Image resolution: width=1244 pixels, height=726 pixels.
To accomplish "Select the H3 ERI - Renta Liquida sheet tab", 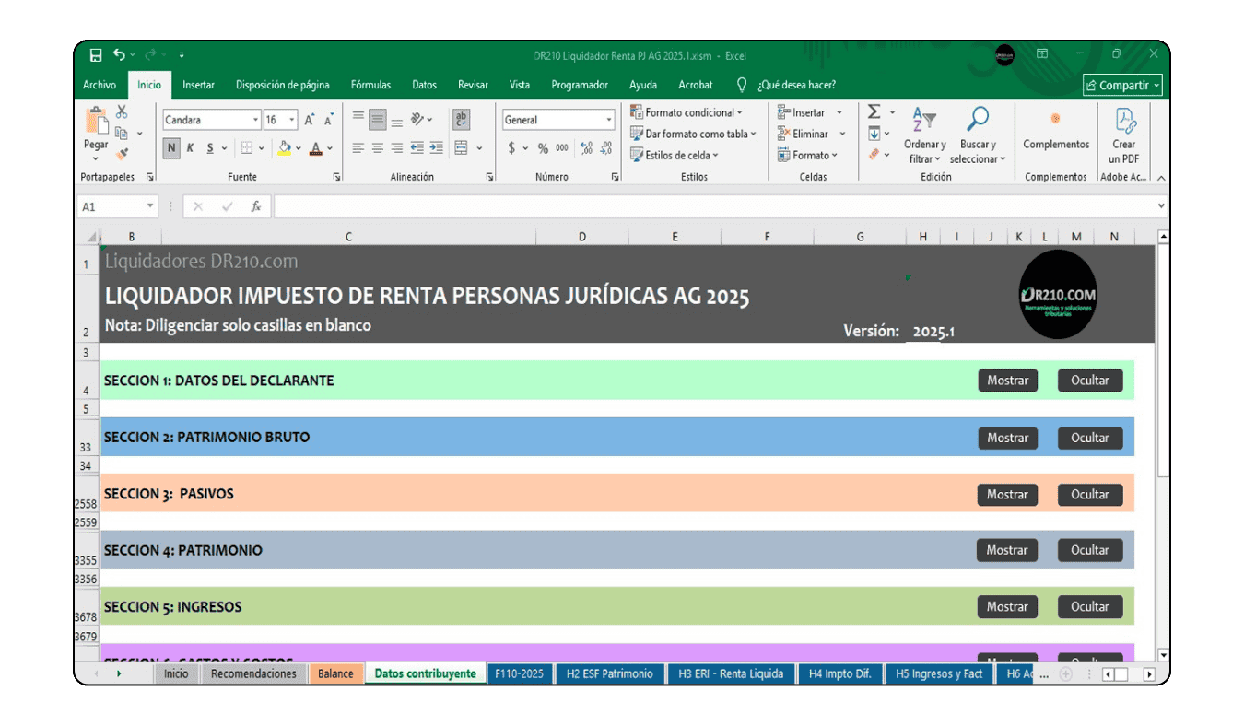I will [x=731, y=673].
